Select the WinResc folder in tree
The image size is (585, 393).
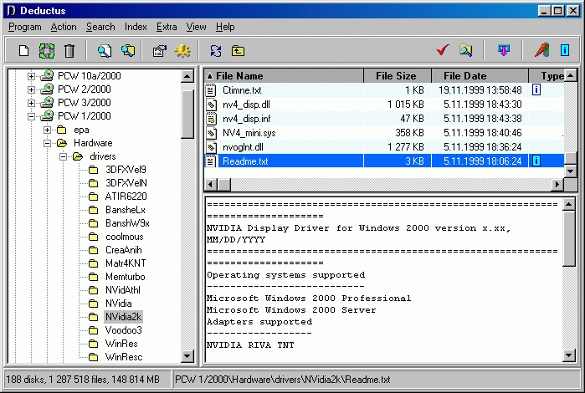click(x=124, y=357)
